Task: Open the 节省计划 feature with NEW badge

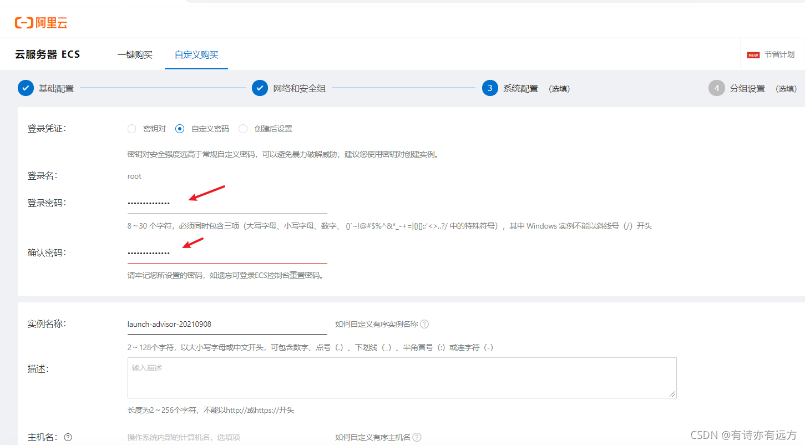Action: 771,54
